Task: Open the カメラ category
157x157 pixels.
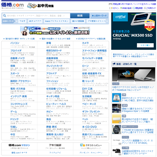Action: click(85, 43)
